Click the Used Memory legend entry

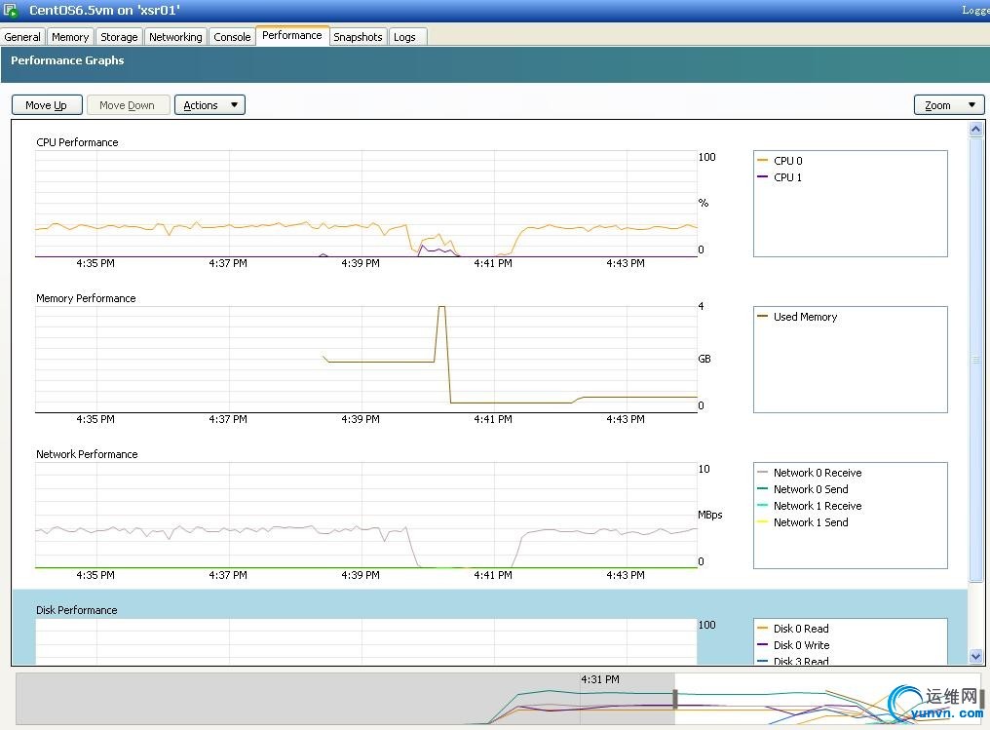tap(805, 317)
